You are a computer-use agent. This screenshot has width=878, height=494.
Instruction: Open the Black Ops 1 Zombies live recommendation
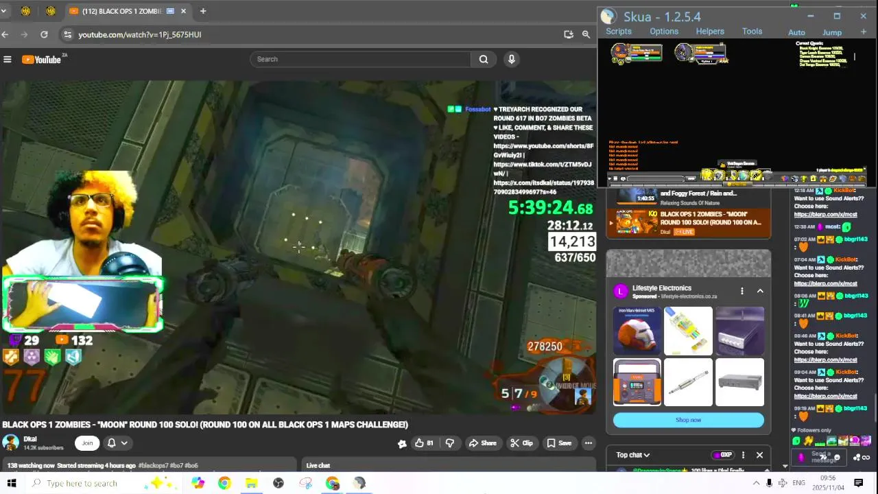click(688, 222)
